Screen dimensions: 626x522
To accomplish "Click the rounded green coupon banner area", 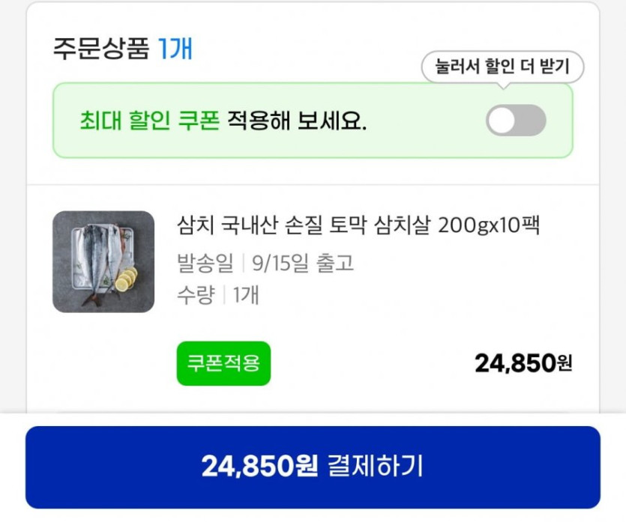I will point(313,118).
